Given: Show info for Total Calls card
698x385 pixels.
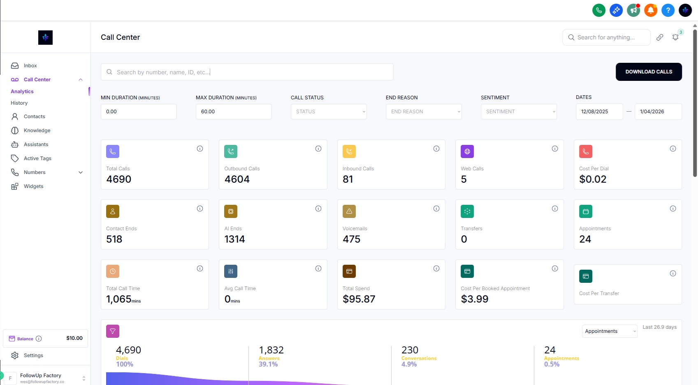Looking at the screenshot, I should click(200, 149).
